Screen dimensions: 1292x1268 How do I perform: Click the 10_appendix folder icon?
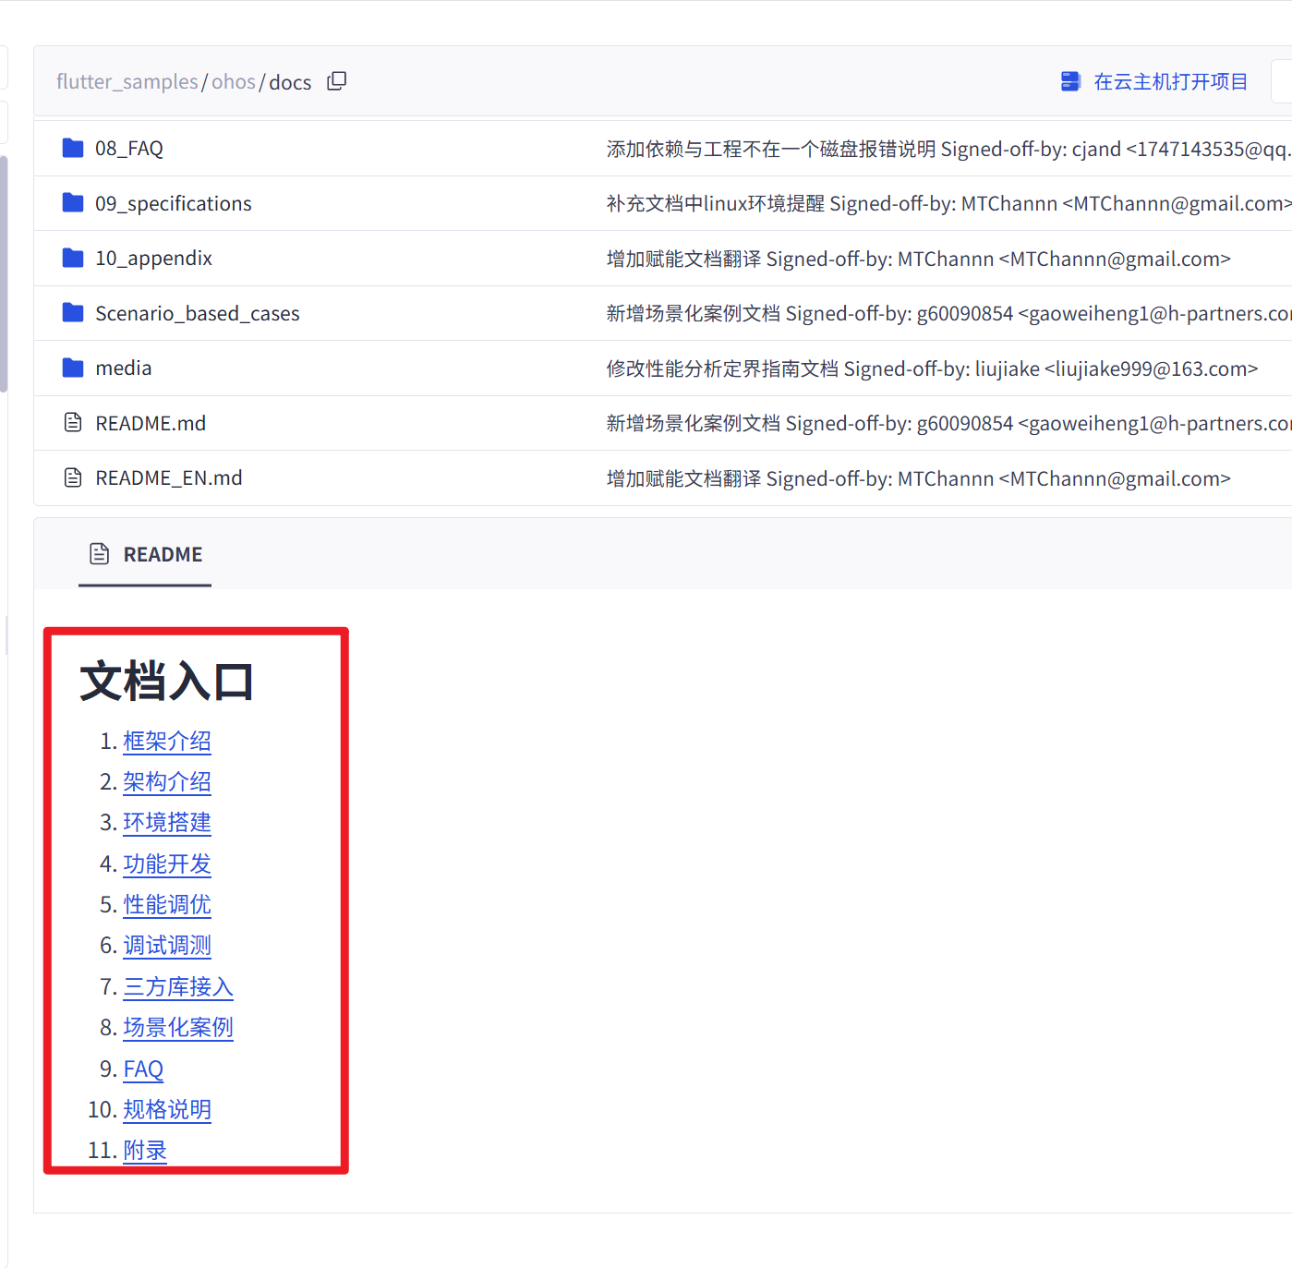click(73, 258)
